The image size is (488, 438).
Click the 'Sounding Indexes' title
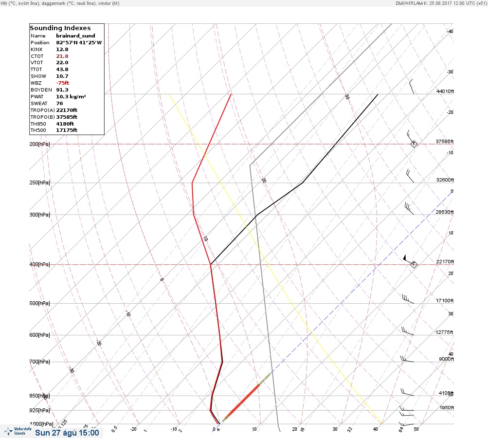(60, 28)
